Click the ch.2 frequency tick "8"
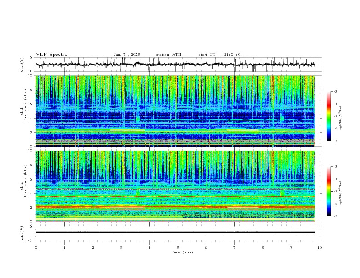This screenshot has width=360, height=278. coord(32,165)
